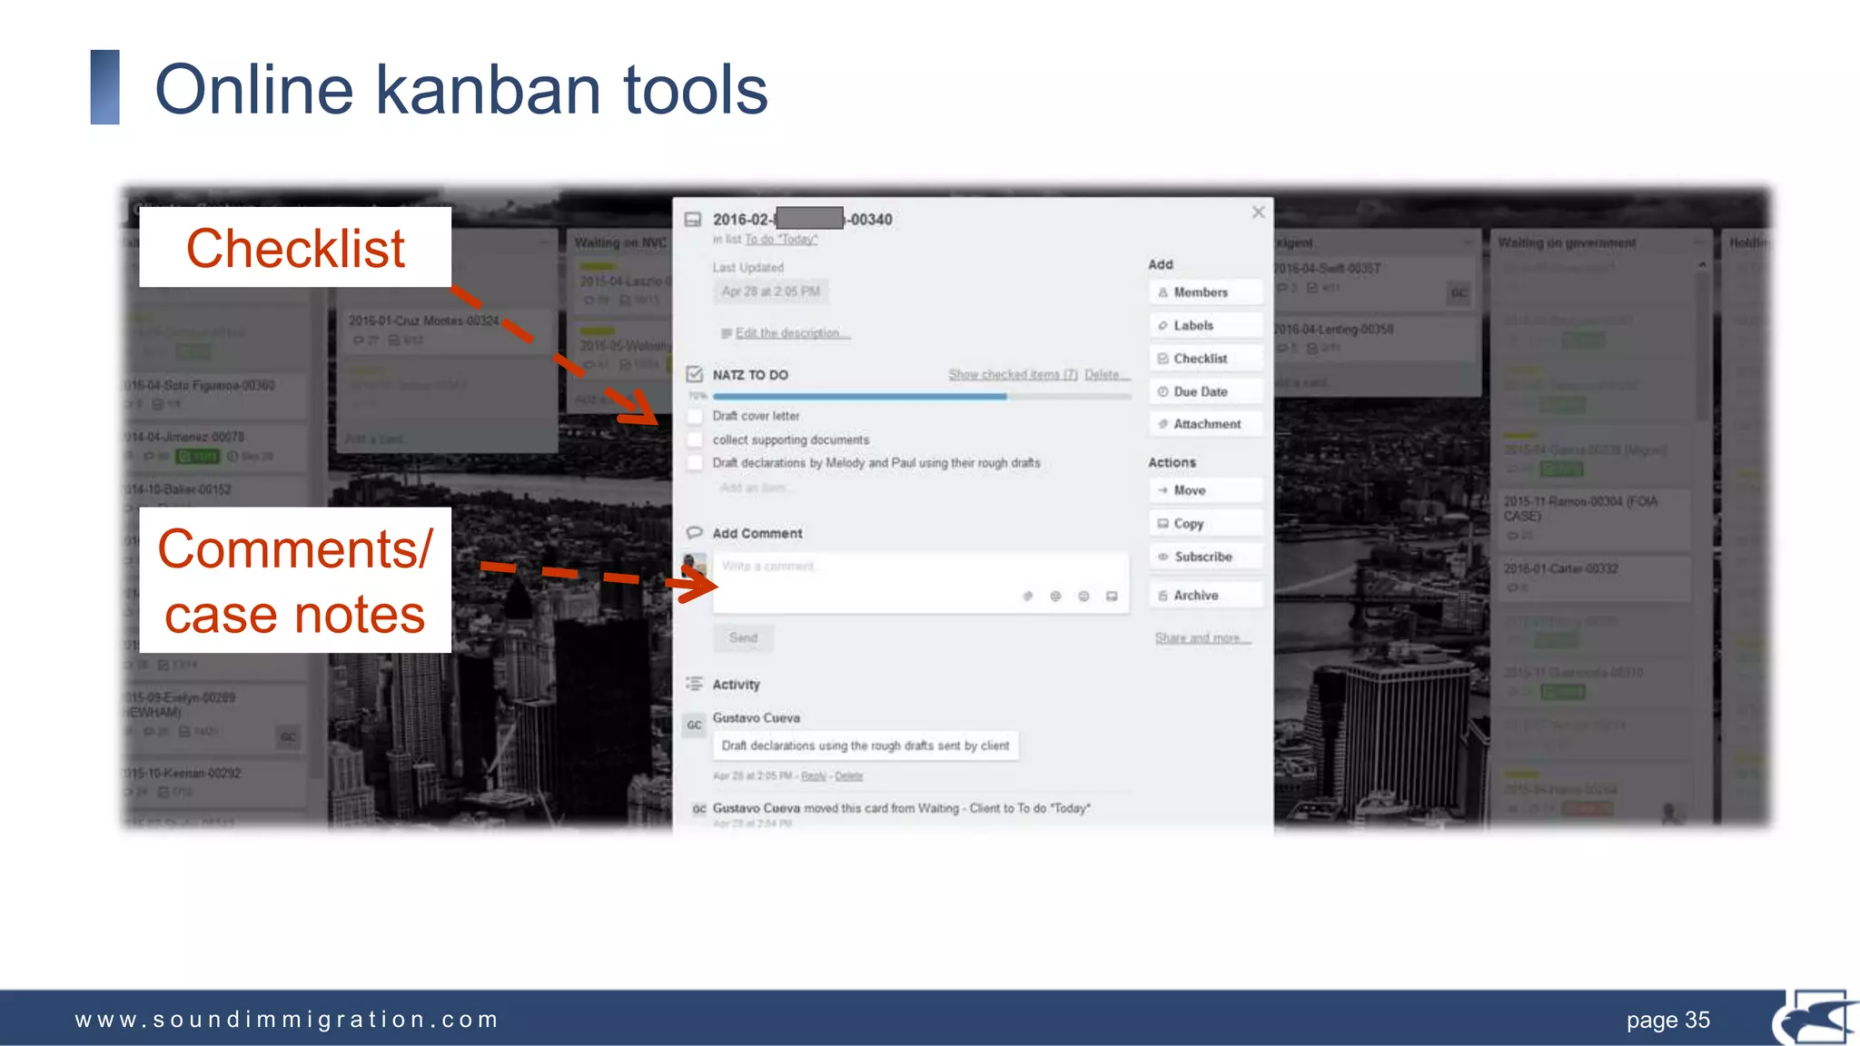Image resolution: width=1860 pixels, height=1046 pixels.
Task: Click the GC member badge on Swift-00357 card
Action: click(1459, 292)
